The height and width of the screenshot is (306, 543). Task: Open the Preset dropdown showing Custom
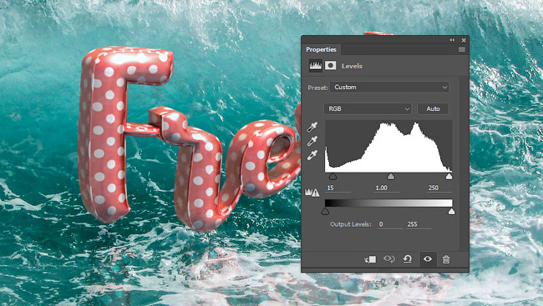tap(389, 88)
